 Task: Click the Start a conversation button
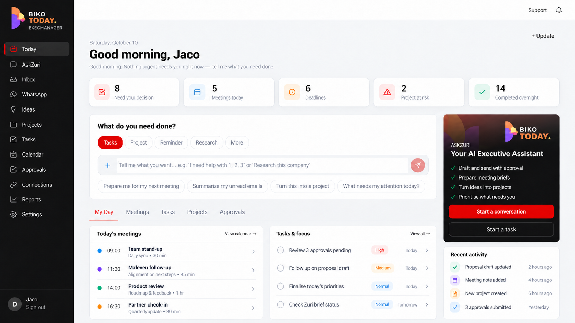[501, 211]
